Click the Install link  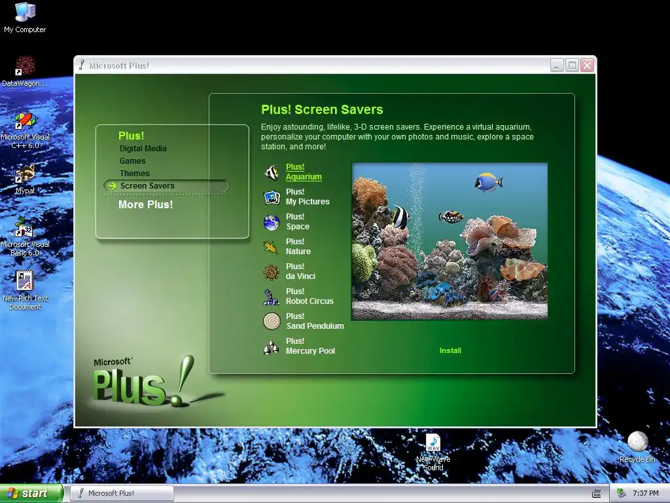click(450, 350)
